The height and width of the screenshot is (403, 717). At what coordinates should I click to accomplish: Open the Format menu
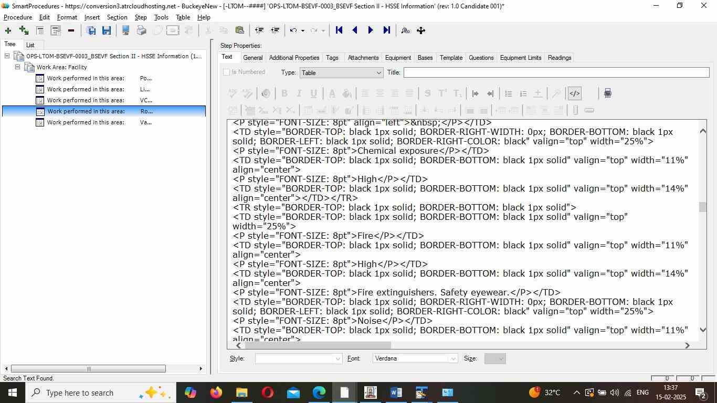pos(67,17)
